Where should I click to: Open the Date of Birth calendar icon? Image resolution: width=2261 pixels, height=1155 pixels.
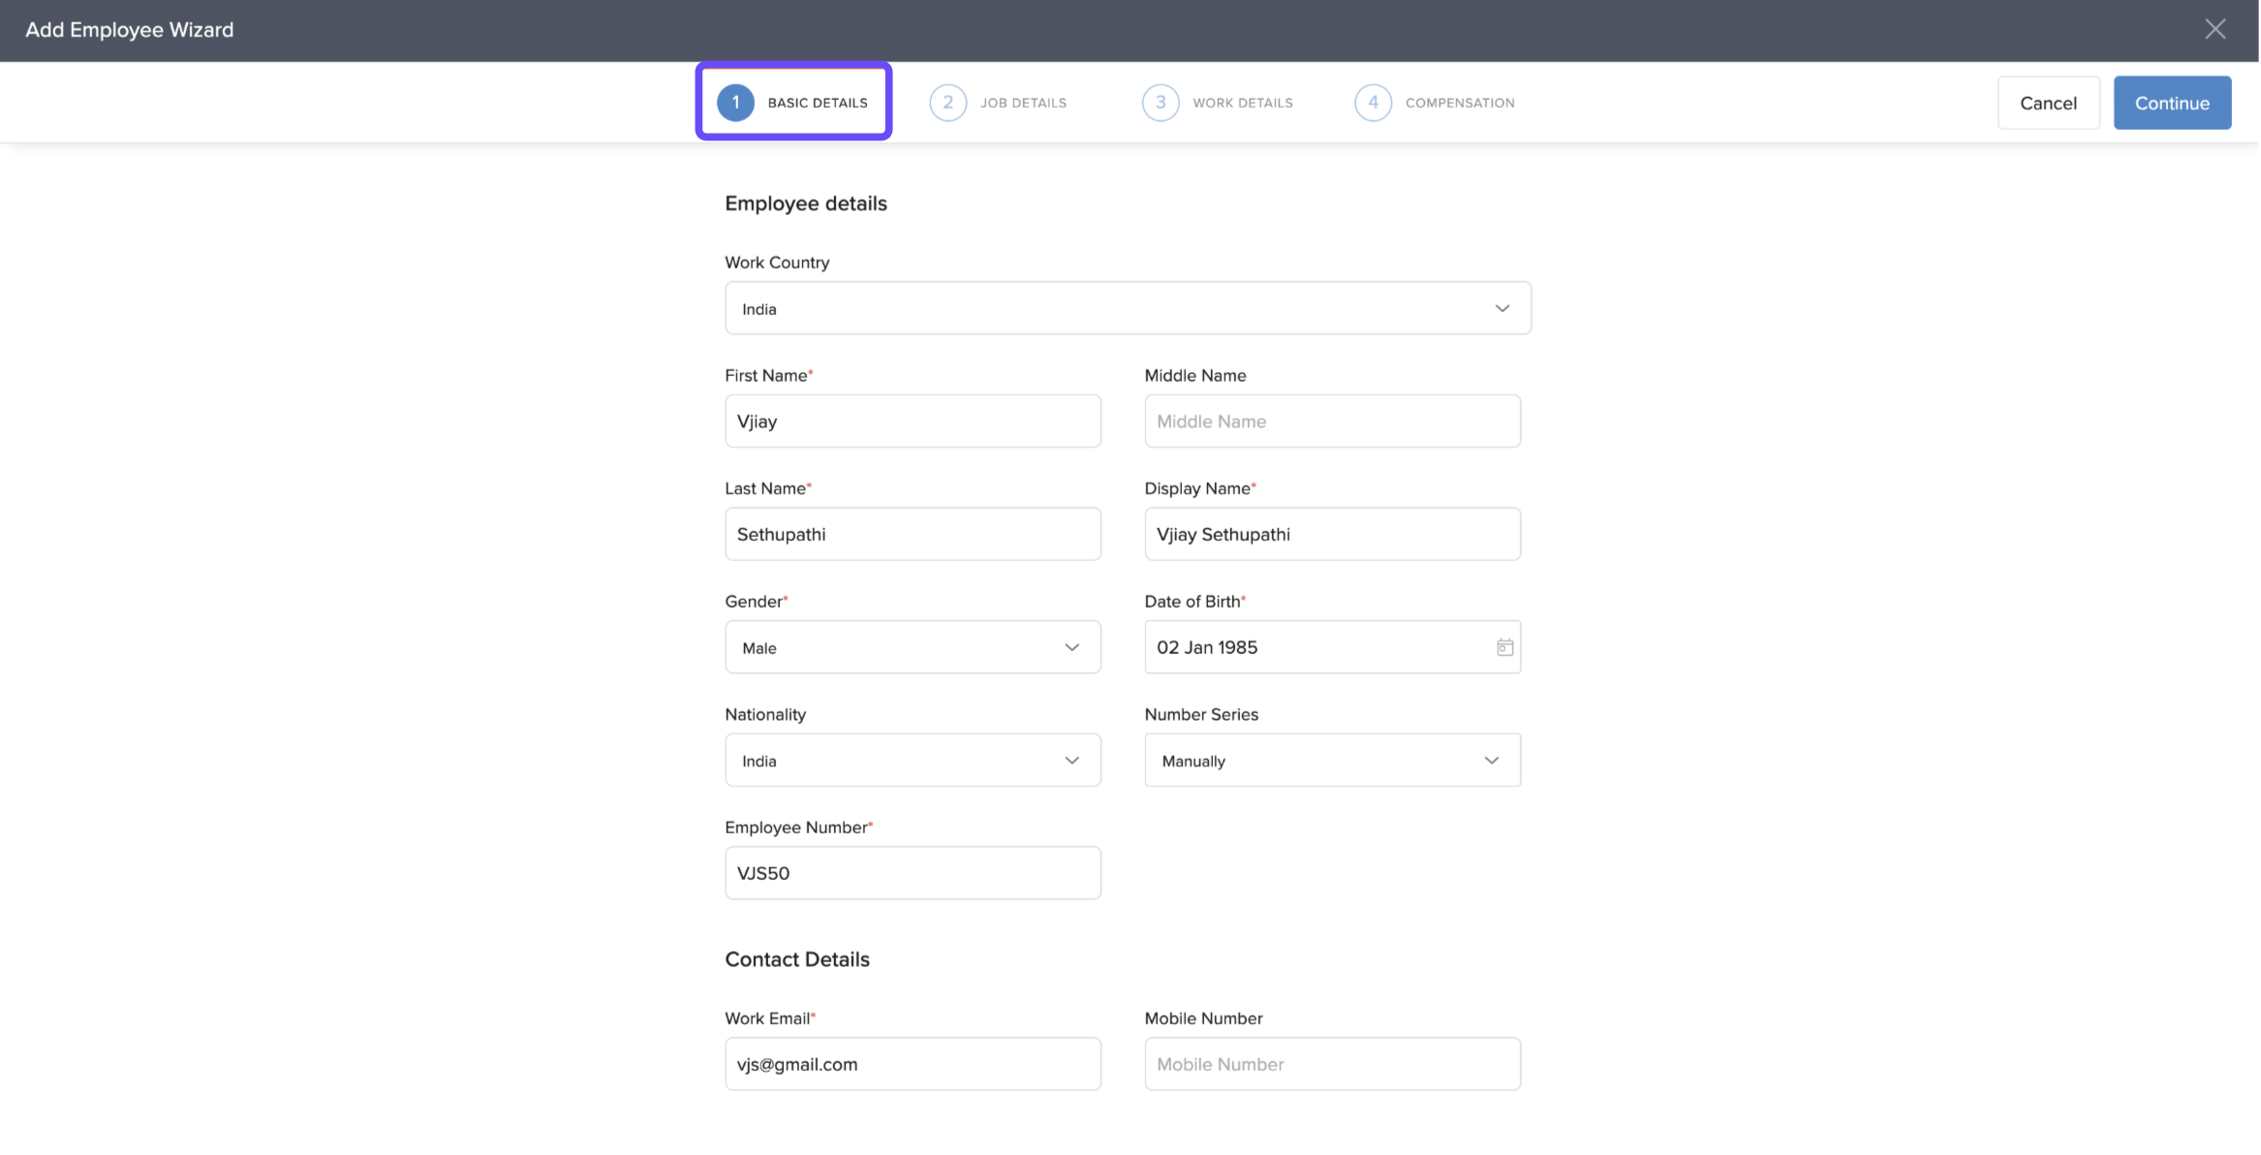(x=1503, y=647)
